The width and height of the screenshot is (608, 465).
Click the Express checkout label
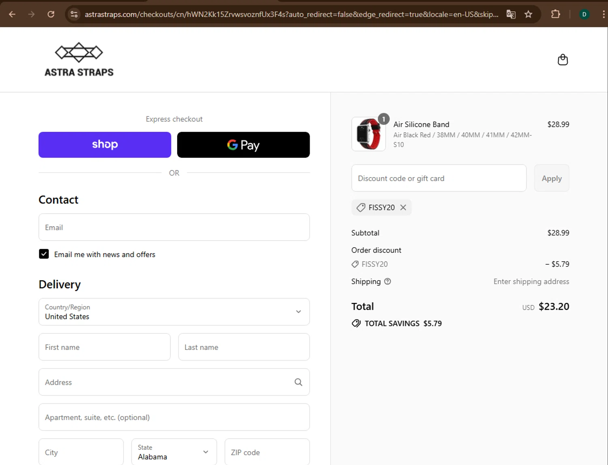pyautogui.click(x=174, y=119)
